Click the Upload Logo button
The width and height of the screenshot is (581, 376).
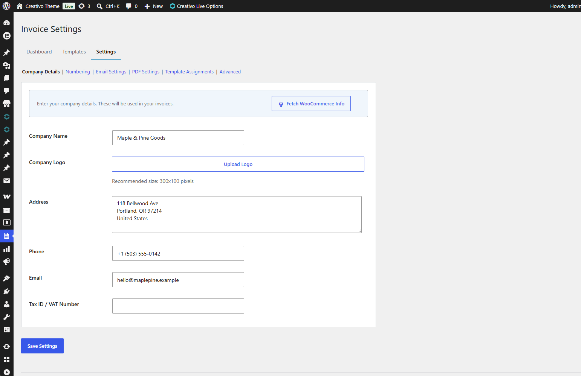238,164
